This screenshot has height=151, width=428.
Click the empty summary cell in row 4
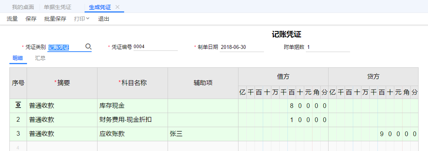pos(62,146)
